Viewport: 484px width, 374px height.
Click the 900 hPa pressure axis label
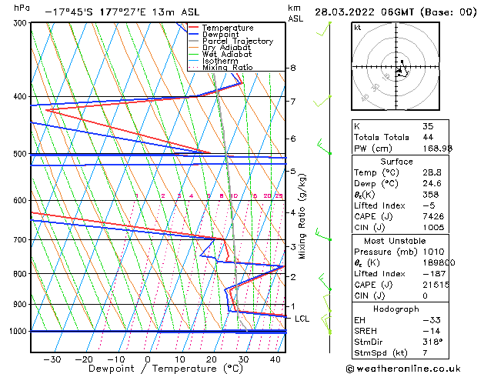(x=22, y=304)
